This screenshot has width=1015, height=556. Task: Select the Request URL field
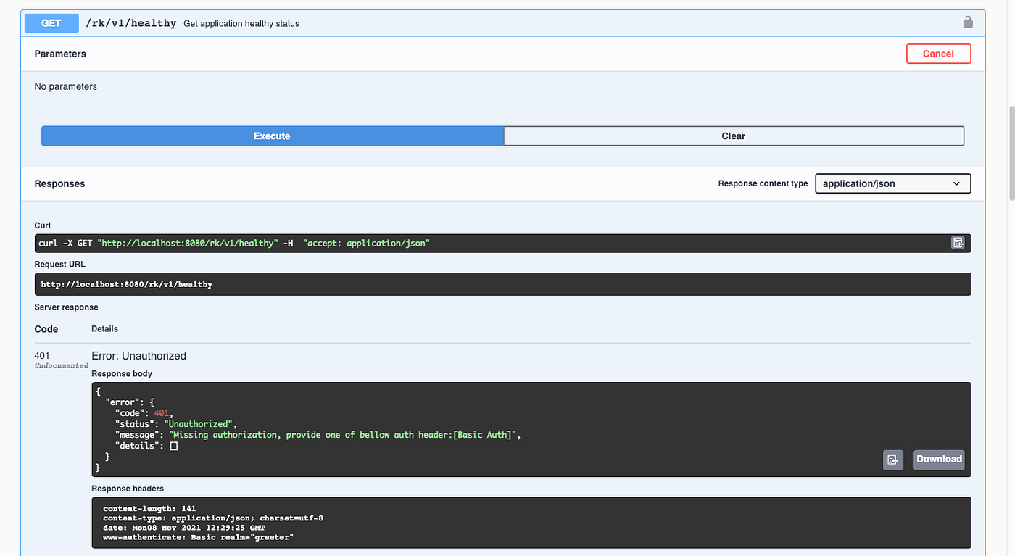coord(502,284)
